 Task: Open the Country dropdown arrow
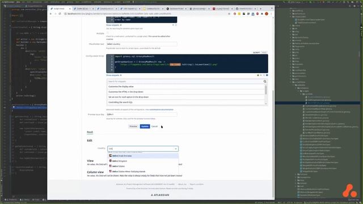176,148
